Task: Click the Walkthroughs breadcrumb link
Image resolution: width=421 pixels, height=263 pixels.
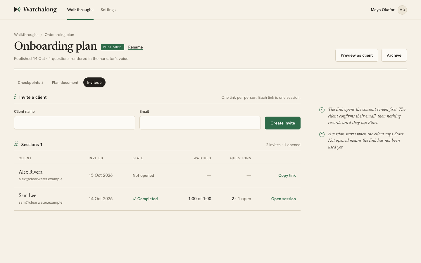Action: (x=26, y=34)
